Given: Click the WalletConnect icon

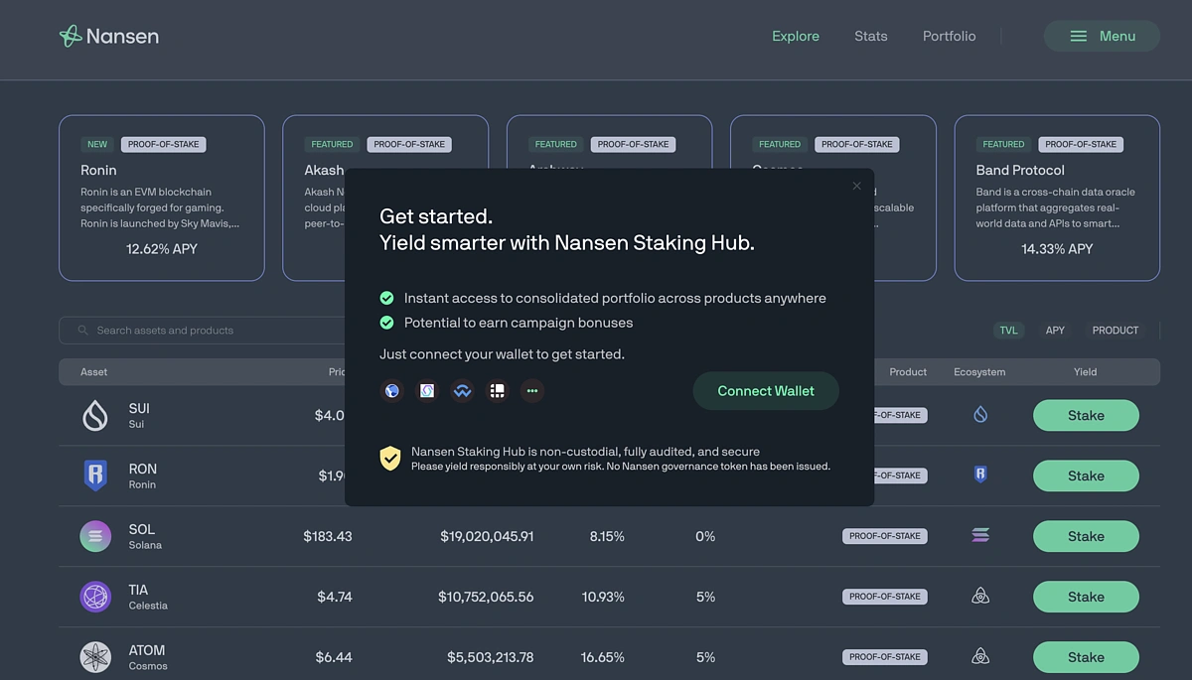Looking at the screenshot, I should click(x=462, y=391).
